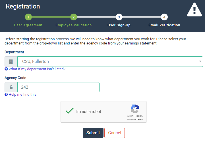Focus the Agency Code input field
The height and width of the screenshot is (145, 205).
(x=58, y=87)
